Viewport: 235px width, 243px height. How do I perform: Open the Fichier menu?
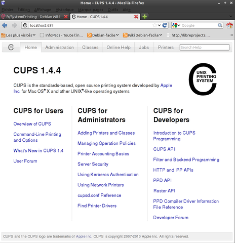click(x=7, y=10)
